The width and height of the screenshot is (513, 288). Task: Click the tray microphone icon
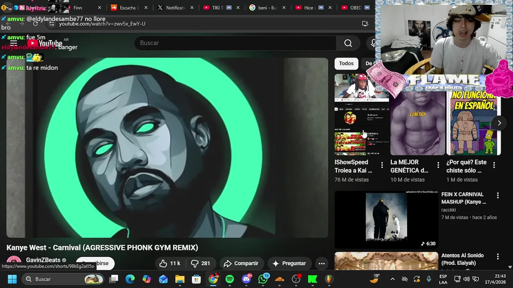coord(429,279)
